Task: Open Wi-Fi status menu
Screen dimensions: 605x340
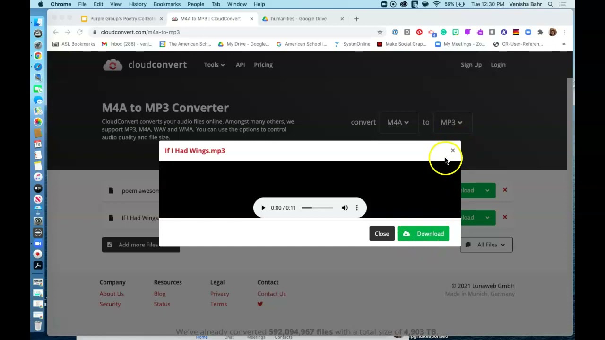Action: click(x=436, y=4)
